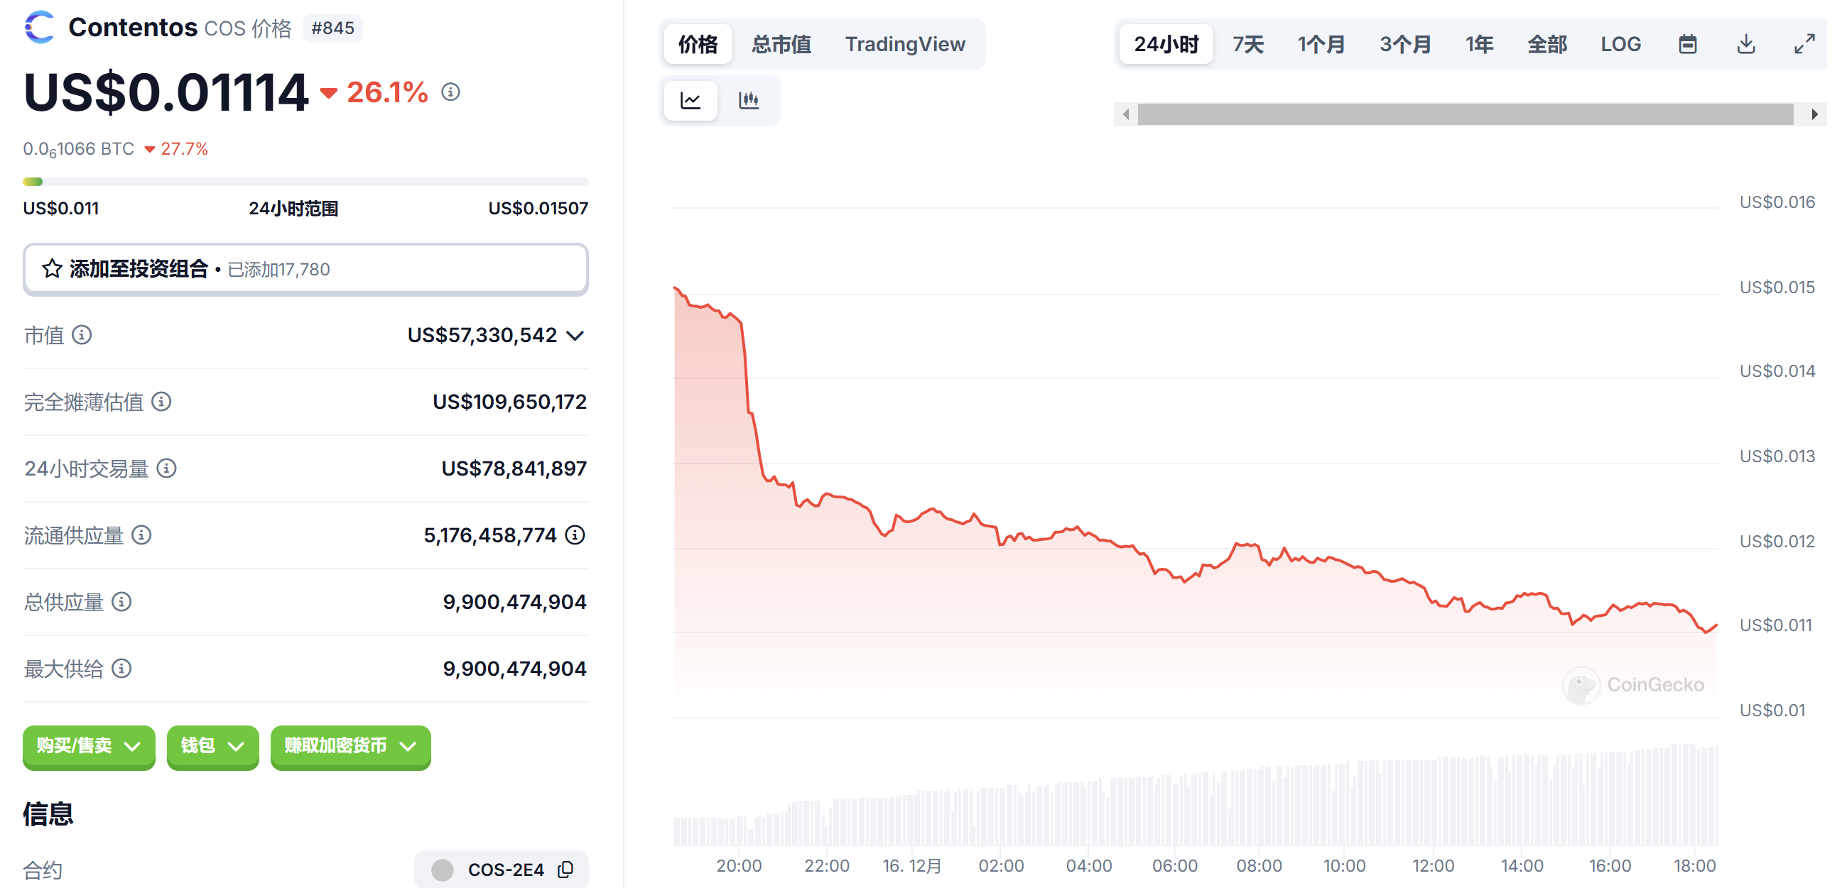The height and width of the screenshot is (888, 1842).
Task: Select the 7天 time range
Action: click(x=1248, y=44)
